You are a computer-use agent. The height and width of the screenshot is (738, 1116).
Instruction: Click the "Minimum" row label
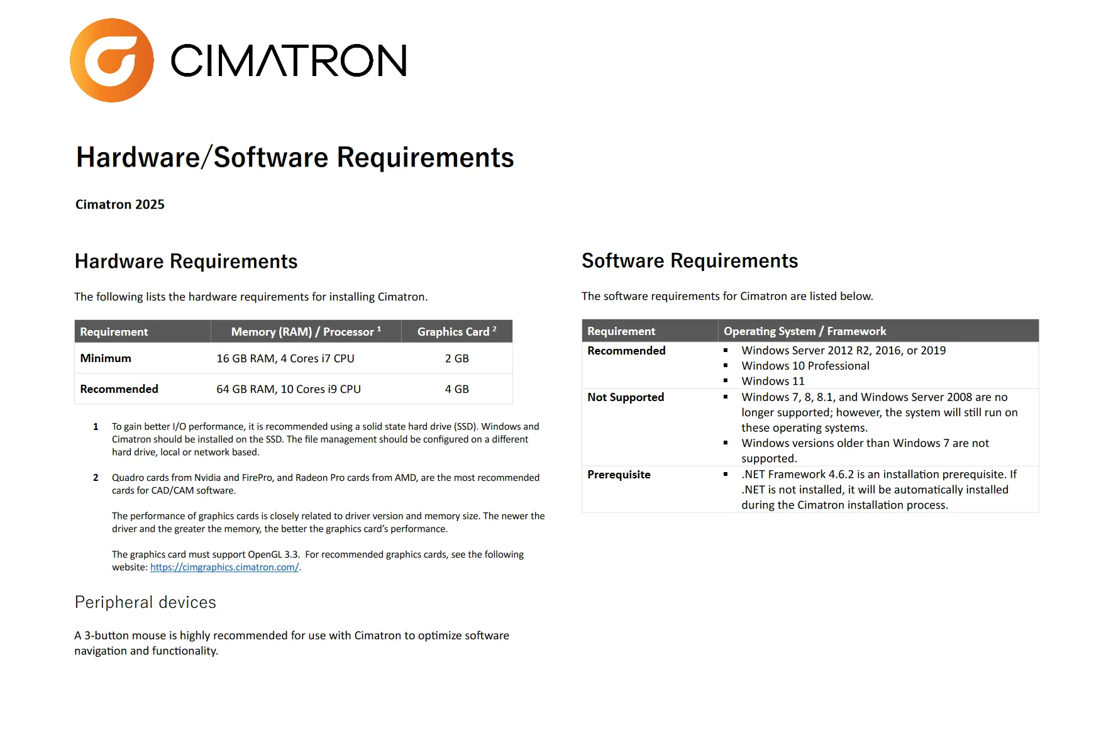(x=106, y=358)
